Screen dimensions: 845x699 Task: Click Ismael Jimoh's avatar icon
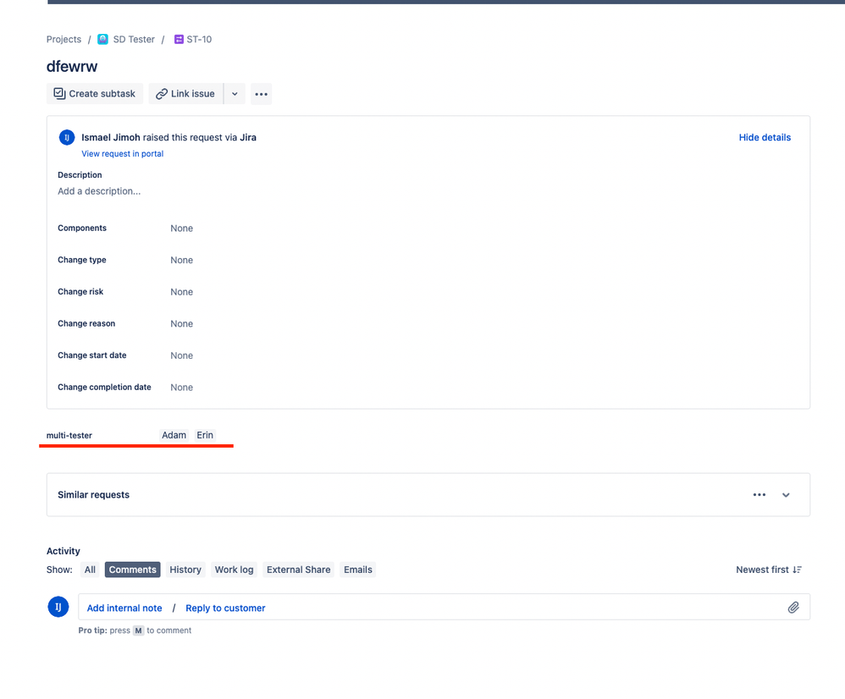click(x=66, y=136)
